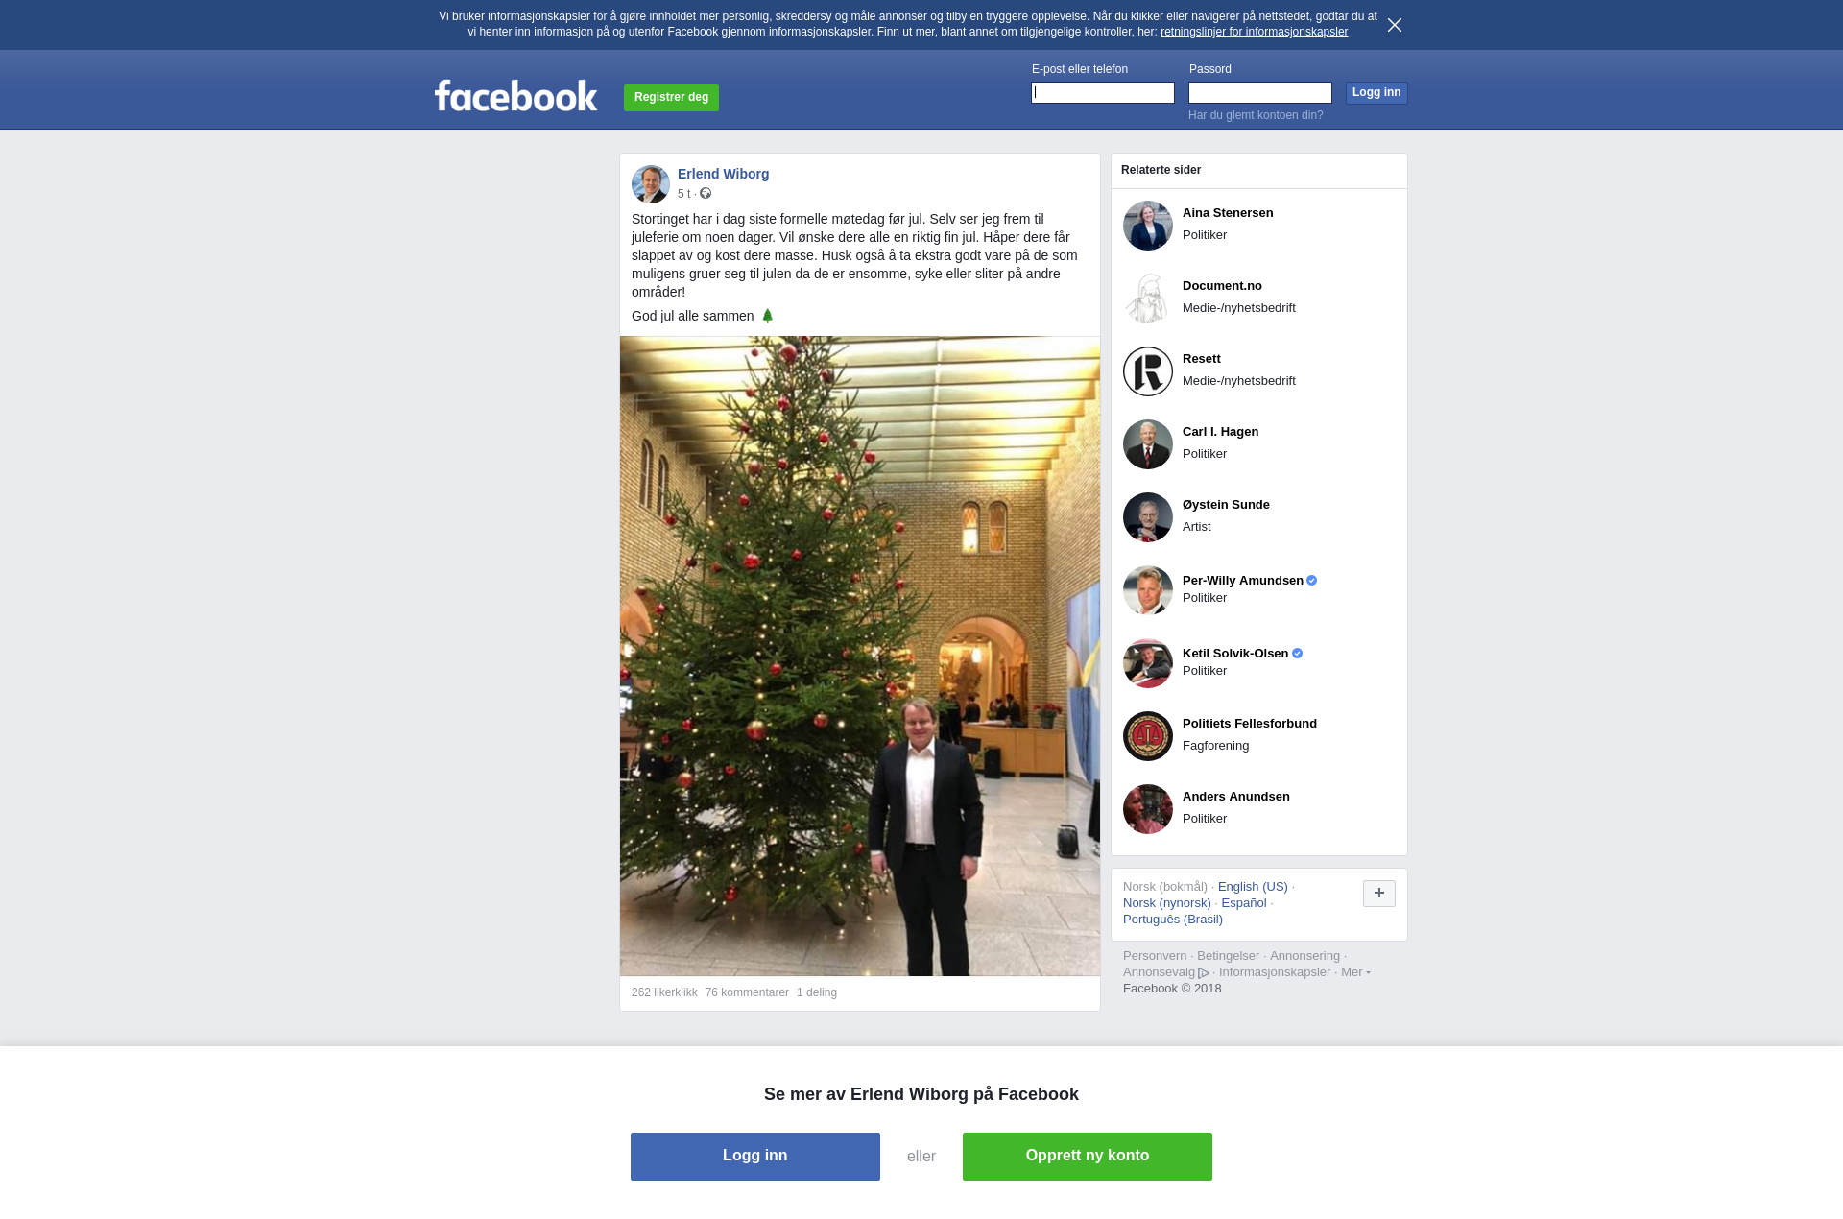
Task: Click the verified badge beside Per-Willy Amundsen
Action: point(1312,581)
